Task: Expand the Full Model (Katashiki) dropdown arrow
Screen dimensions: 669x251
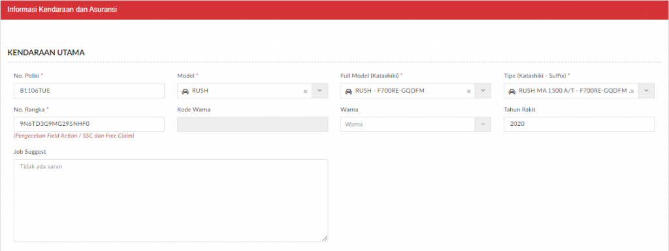Action: (x=483, y=91)
